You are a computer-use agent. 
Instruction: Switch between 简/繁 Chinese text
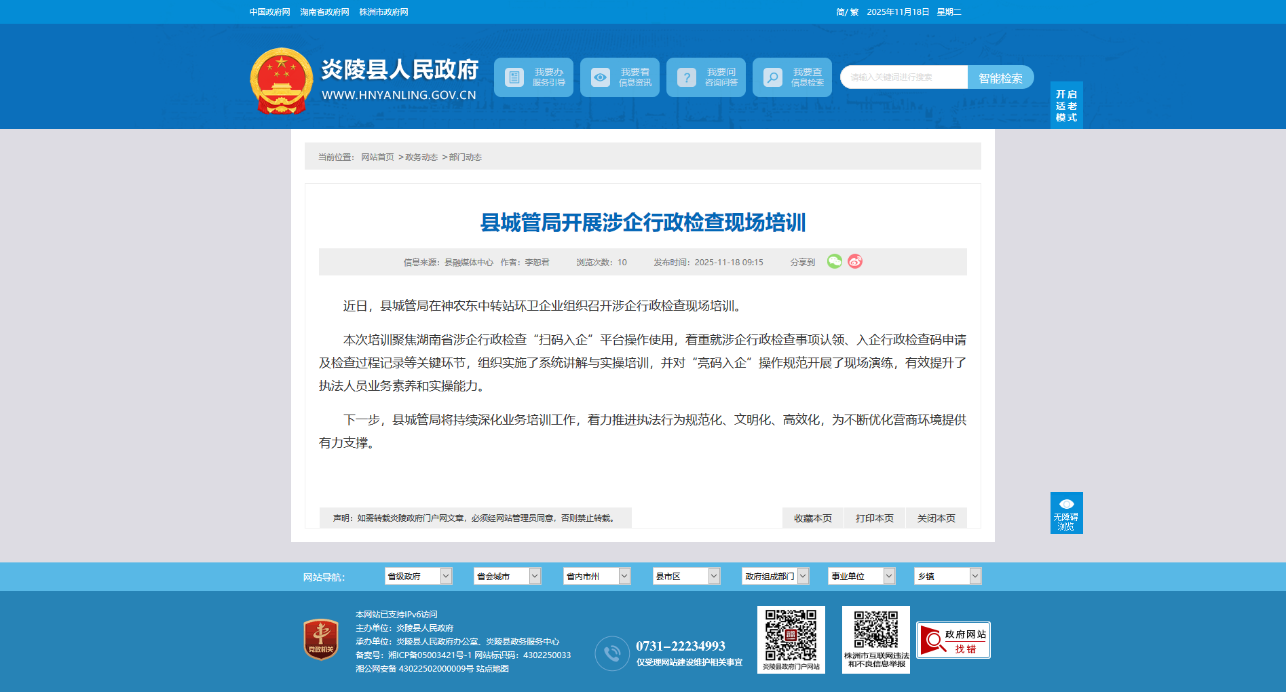(847, 12)
